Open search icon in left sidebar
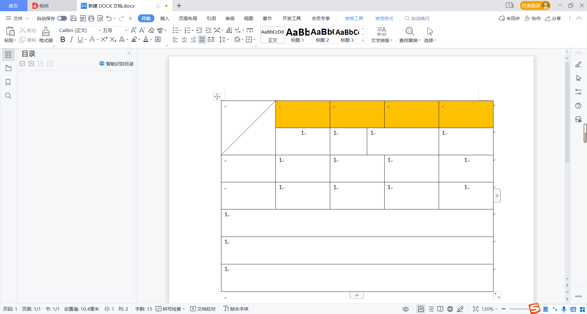The height and width of the screenshot is (314, 587). point(8,96)
